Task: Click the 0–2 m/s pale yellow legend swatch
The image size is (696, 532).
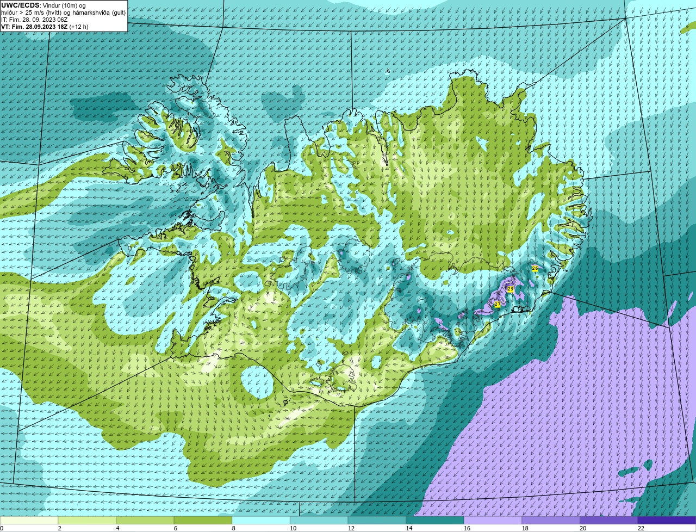Action: (x=29, y=520)
